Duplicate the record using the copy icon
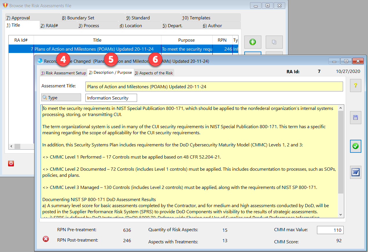The height and width of the screenshot is (252, 368). coord(274,42)
